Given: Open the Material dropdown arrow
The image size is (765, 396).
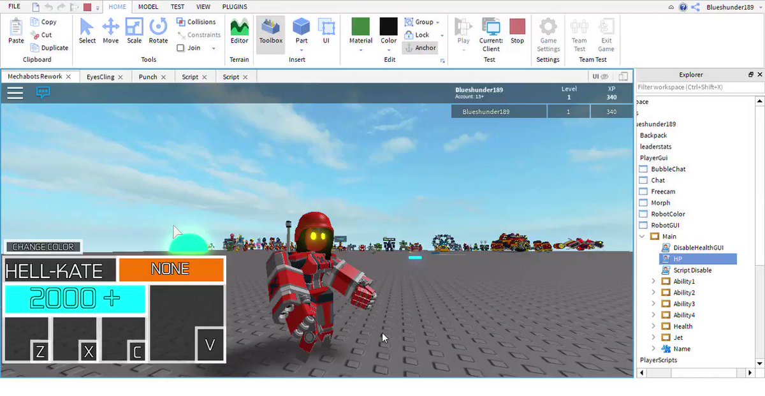Looking at the screenshot, I should coord(360,50).
